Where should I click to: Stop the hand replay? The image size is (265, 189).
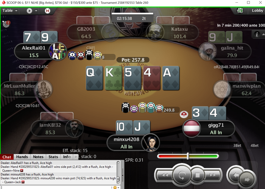coord(197,175)
